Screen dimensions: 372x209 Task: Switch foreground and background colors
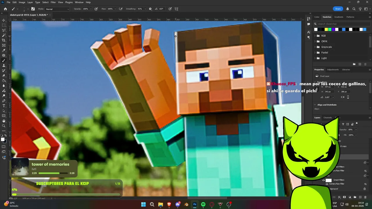[6, 136]
